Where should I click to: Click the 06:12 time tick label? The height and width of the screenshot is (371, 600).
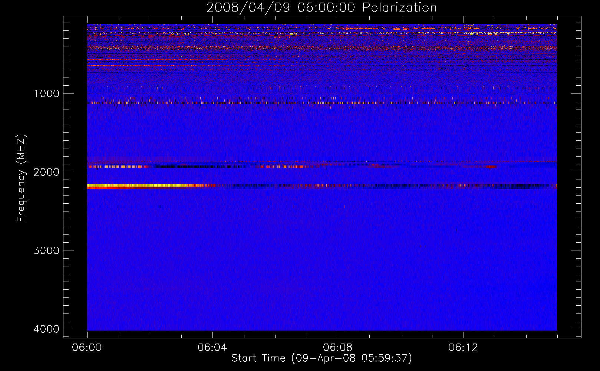pyautogui.click(x=463, y=348)
